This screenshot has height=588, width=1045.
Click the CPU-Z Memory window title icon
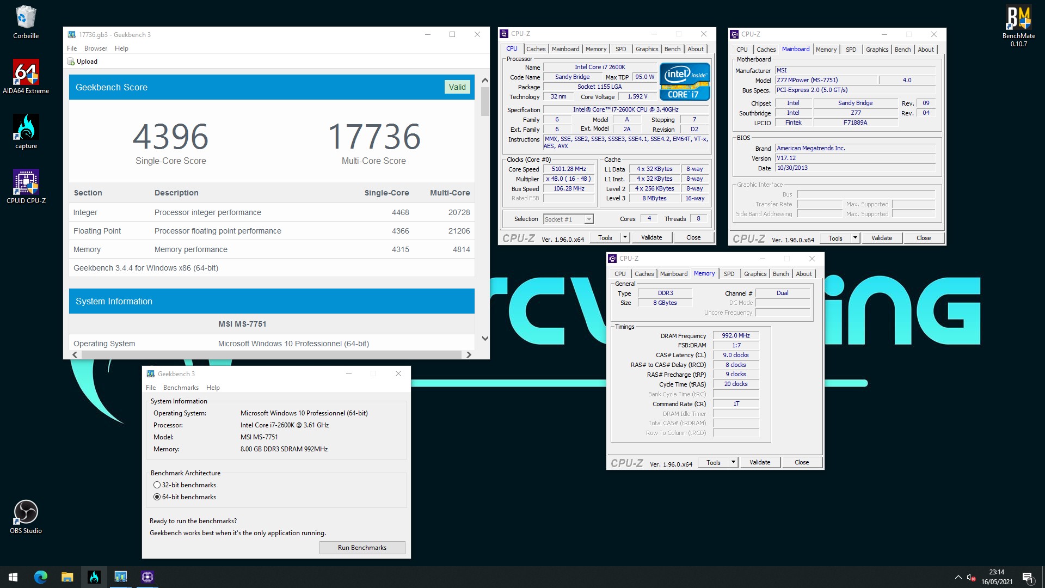pos(613,259)
